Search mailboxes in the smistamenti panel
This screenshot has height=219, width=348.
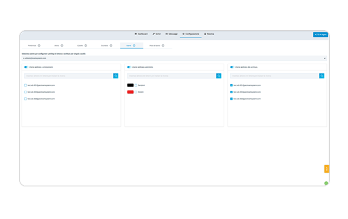[115, 76]
